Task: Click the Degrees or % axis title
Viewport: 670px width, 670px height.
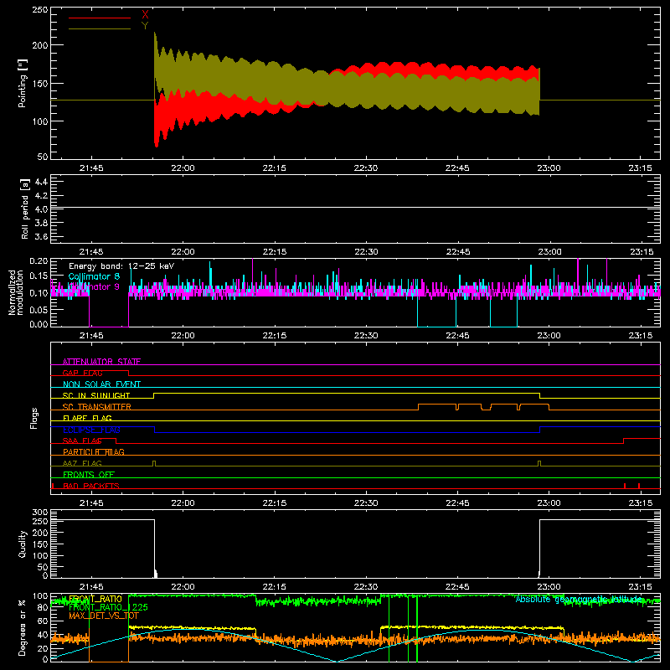Action: pyautogui.click(x=23, y=627)
